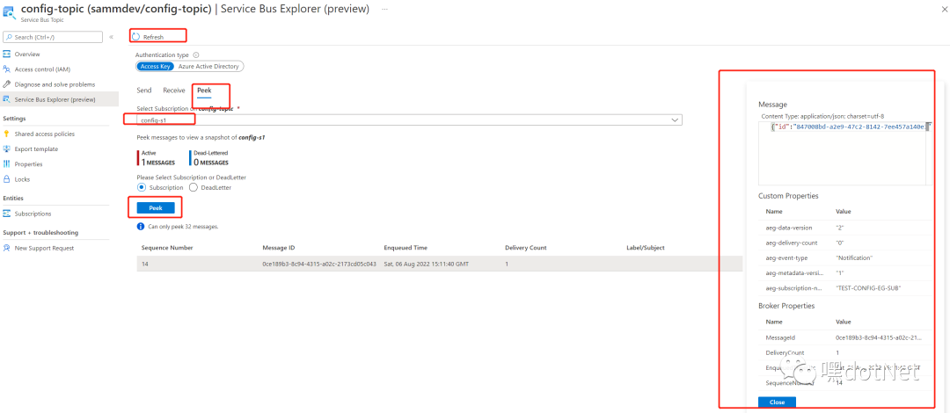
Task: Switch to the Receive tab
Action: (174, 91)
